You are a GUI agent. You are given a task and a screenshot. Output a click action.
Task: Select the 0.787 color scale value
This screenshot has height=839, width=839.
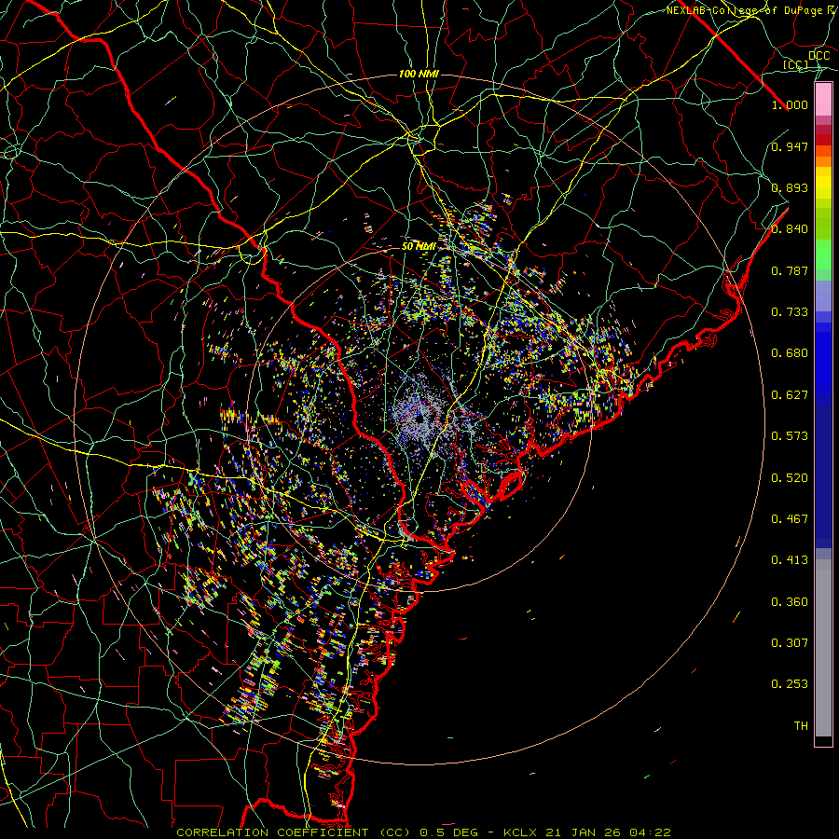click(790, 270)
